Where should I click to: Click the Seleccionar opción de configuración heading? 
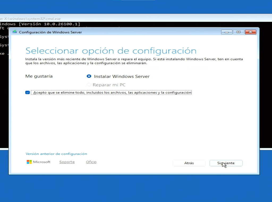click(x=111, y=51)
